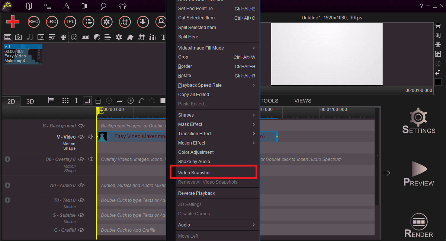The height and width of the screenshot is (241, 446).
Task: Click the T-shirt skin icon in top bar
Action: [x=122, y=6]
